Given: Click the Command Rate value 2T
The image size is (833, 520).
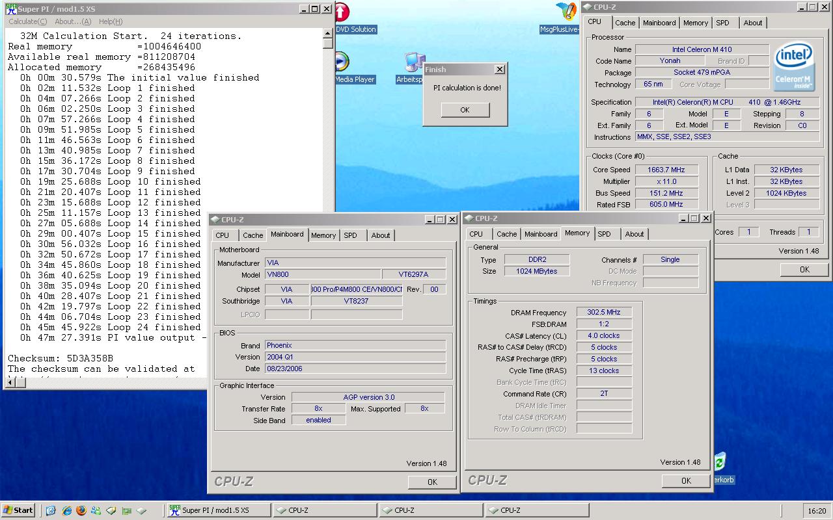Looking at the screenshot, I should (x=604, y=394).
